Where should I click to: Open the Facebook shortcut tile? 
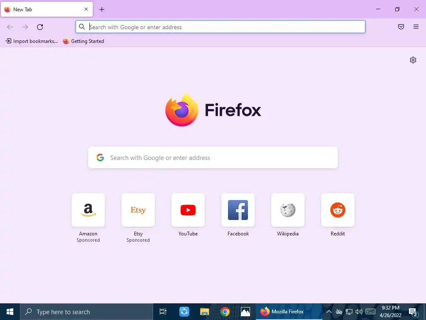pyautogui.click(x=238, y=210)
